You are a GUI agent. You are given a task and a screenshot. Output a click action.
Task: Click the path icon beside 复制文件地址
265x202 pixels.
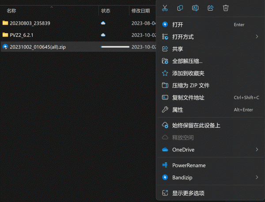coord(165,97)
